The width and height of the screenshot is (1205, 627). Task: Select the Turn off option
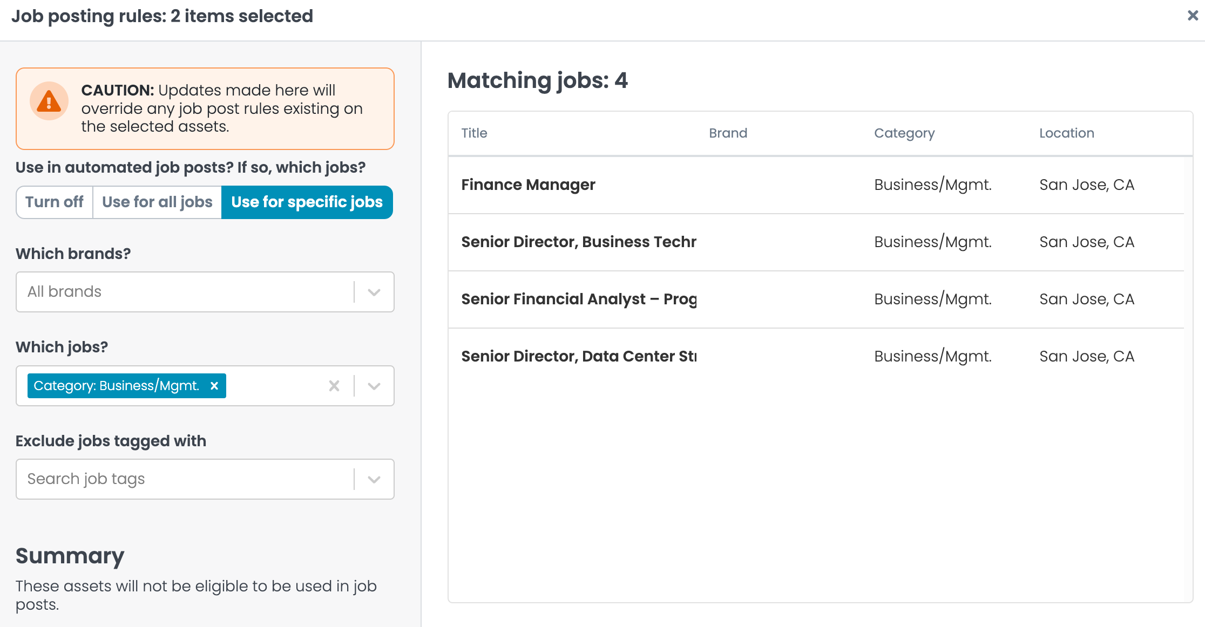(55, 202)
